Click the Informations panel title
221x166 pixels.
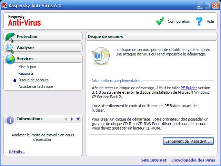pos(30,119)
